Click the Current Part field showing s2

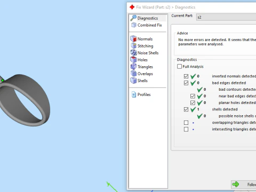point(226,17)
